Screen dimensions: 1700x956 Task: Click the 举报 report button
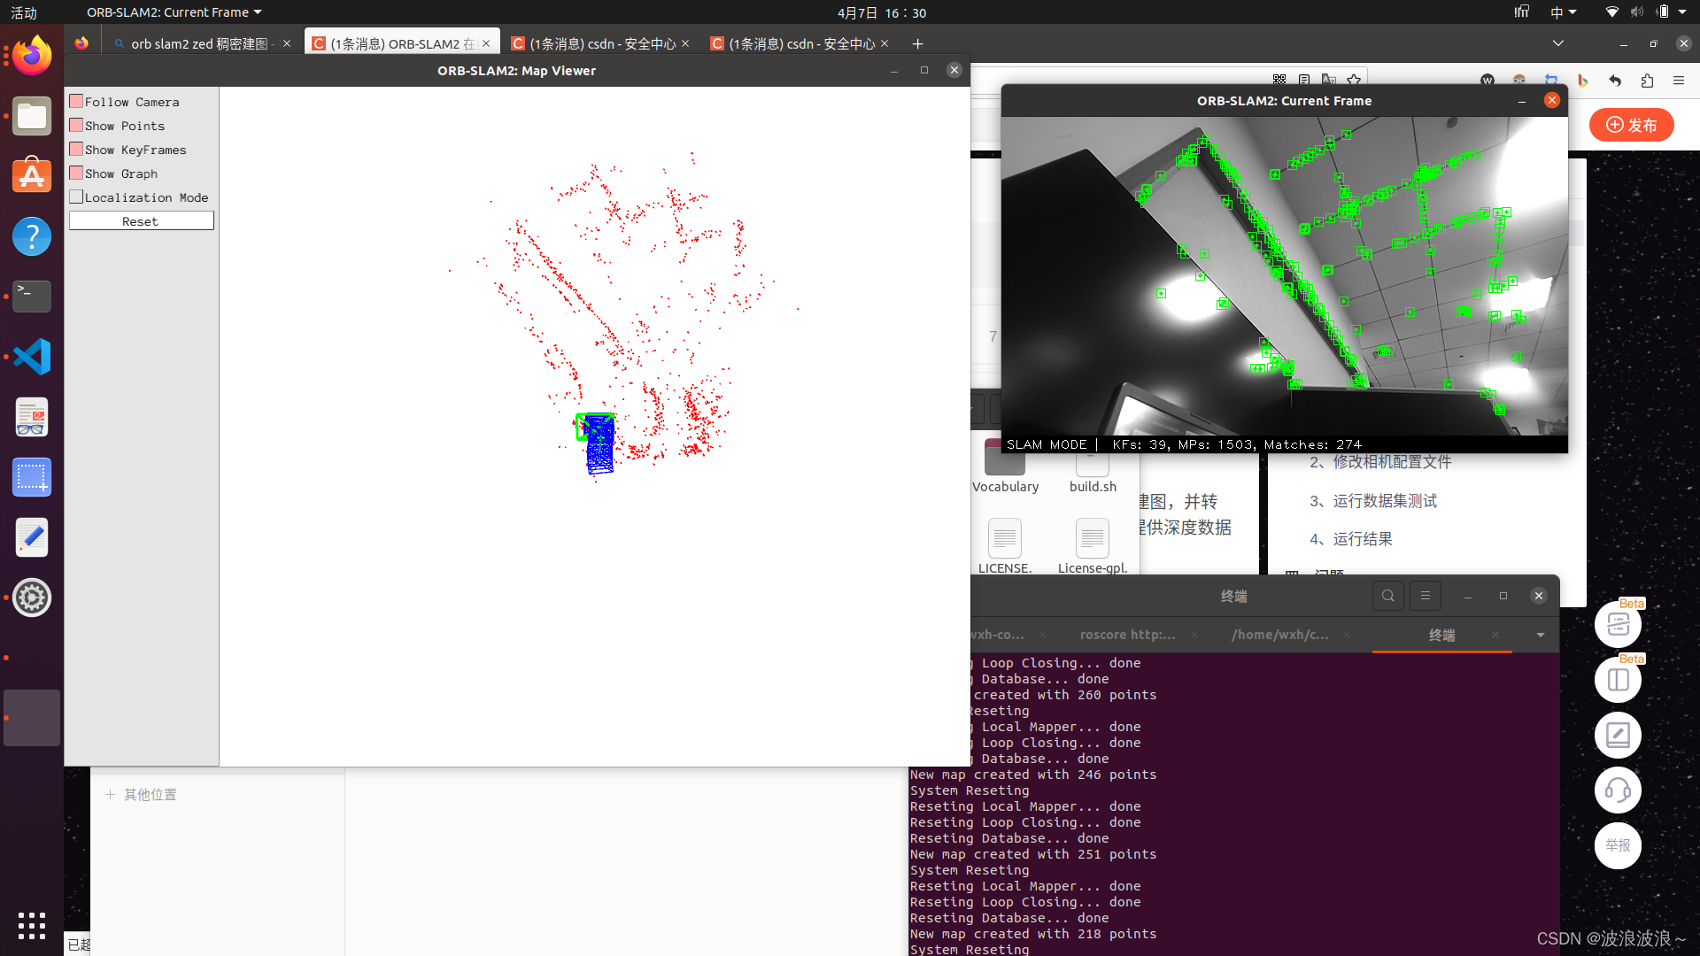coord(1618,845)
